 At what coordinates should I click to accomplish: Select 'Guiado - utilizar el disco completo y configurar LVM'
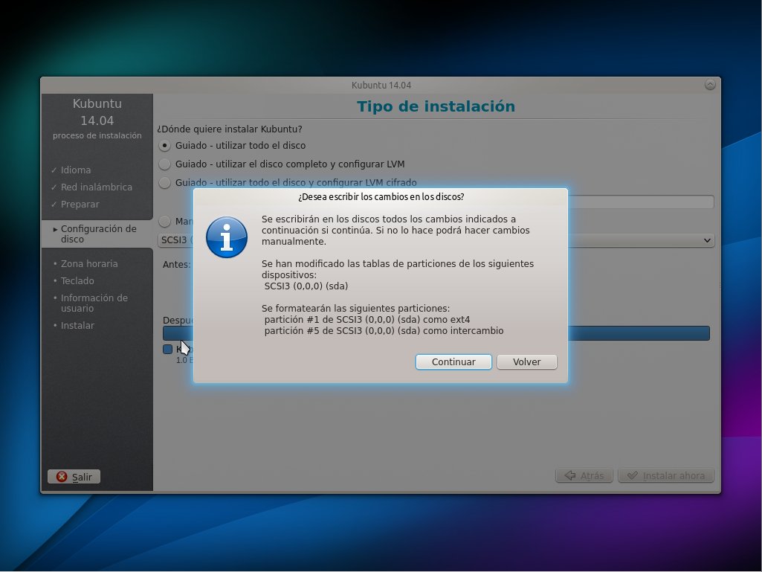(165, 164)
